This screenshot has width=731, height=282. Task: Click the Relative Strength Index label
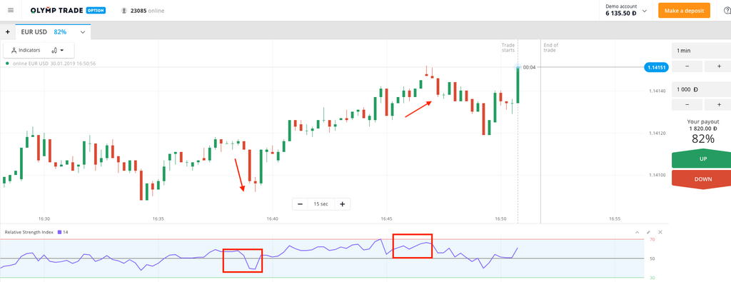click(29, 231)
